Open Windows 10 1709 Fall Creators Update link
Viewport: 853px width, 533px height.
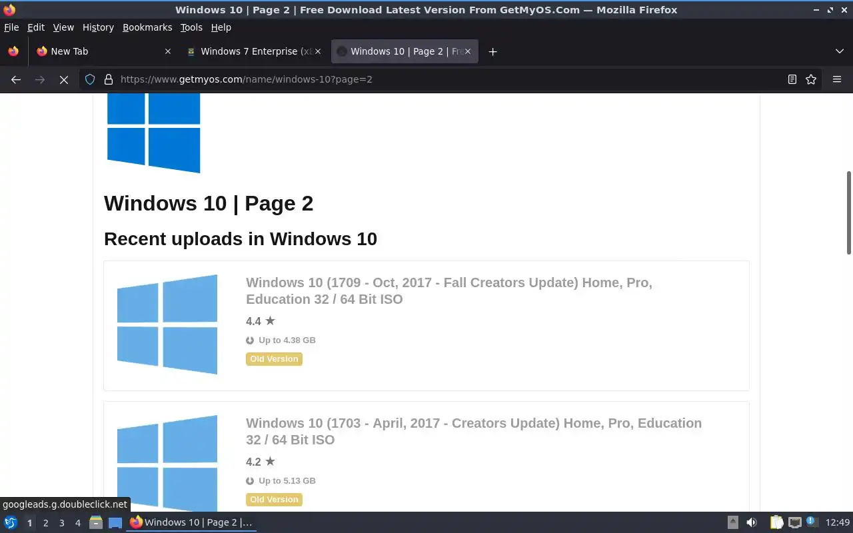click(x=449, y=290)
